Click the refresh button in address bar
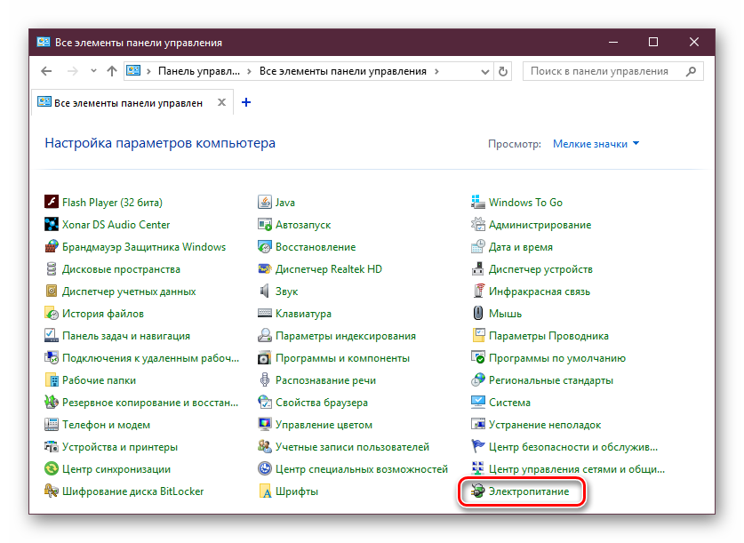 click(x=504, y=71)
